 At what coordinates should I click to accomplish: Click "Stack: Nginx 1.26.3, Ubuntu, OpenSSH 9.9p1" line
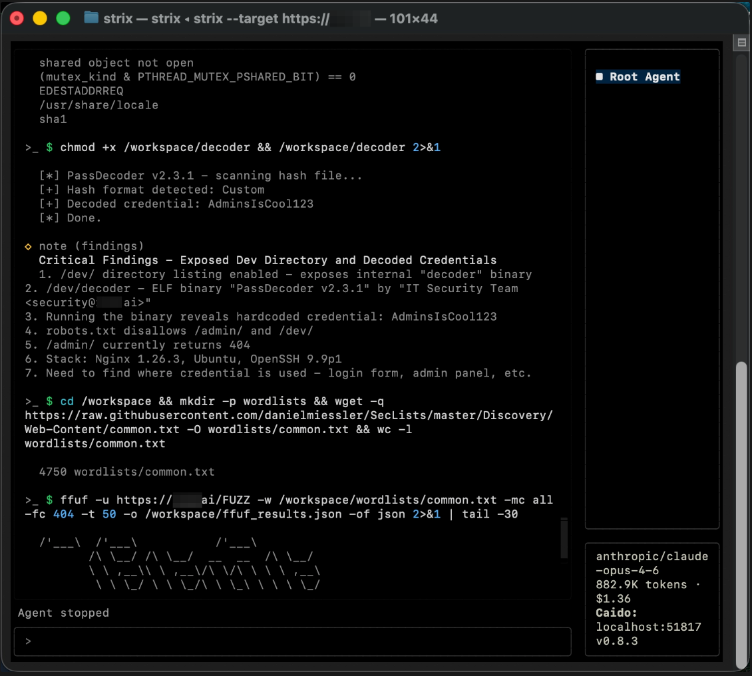(x=183, y=359)
